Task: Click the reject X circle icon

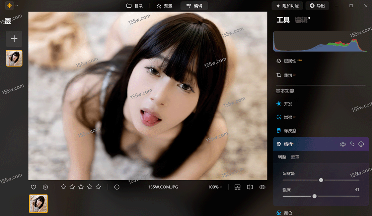Action: 45,187
